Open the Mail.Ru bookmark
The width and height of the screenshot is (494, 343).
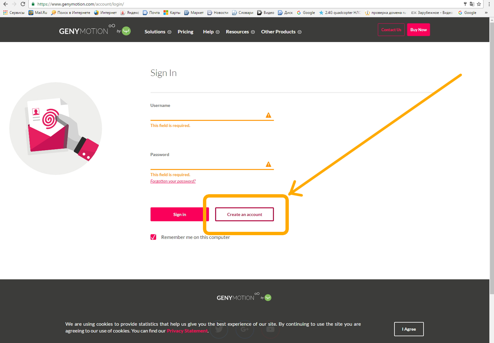pos(38,13)
